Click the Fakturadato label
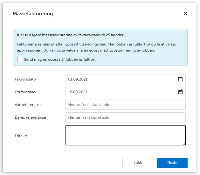Viewport: 200px width, 175px height. pyautogui.click(x=25, y=79)
